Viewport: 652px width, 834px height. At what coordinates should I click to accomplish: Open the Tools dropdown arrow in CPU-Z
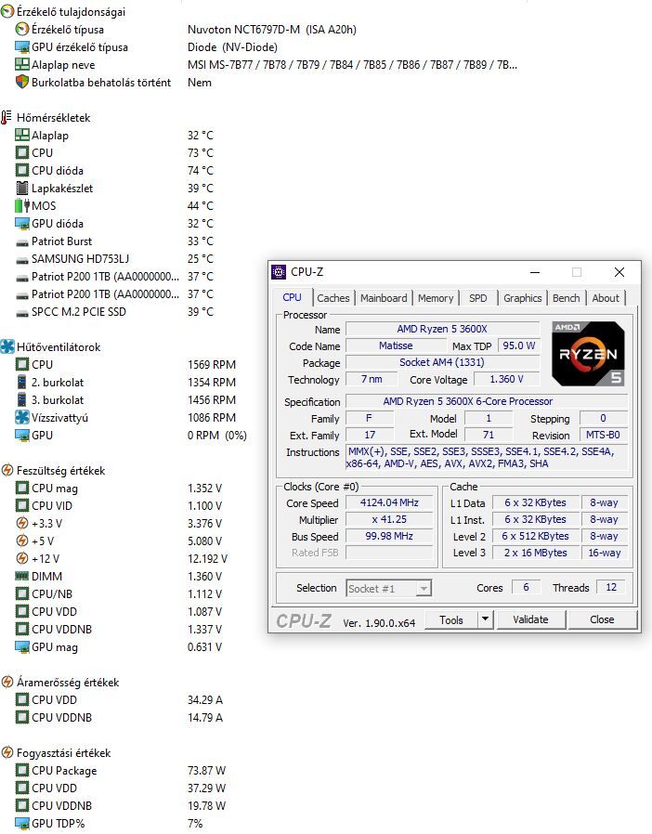click(x=485, y=619)
